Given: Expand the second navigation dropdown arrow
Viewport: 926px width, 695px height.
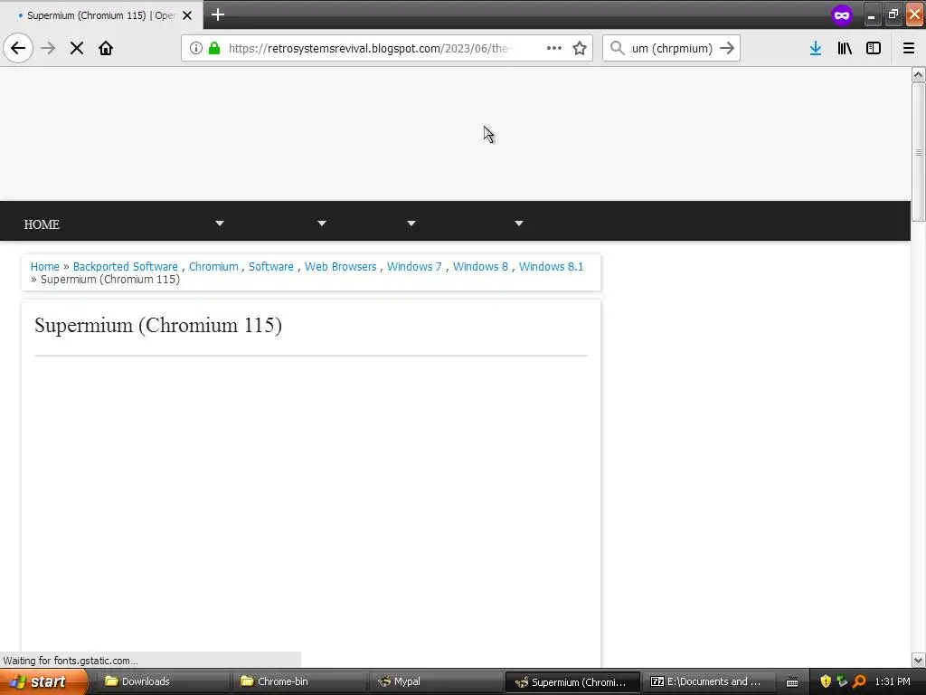Looking at the screenshot, I should [x=322, y=224].
